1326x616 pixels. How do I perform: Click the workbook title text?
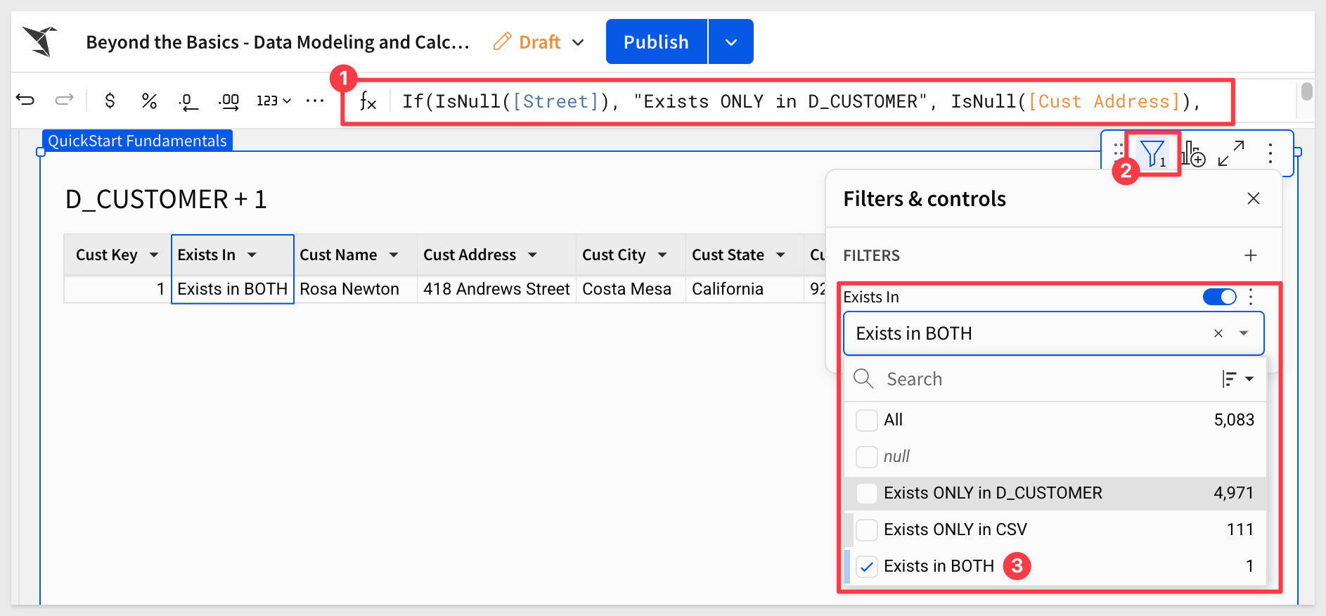[278, 42]
